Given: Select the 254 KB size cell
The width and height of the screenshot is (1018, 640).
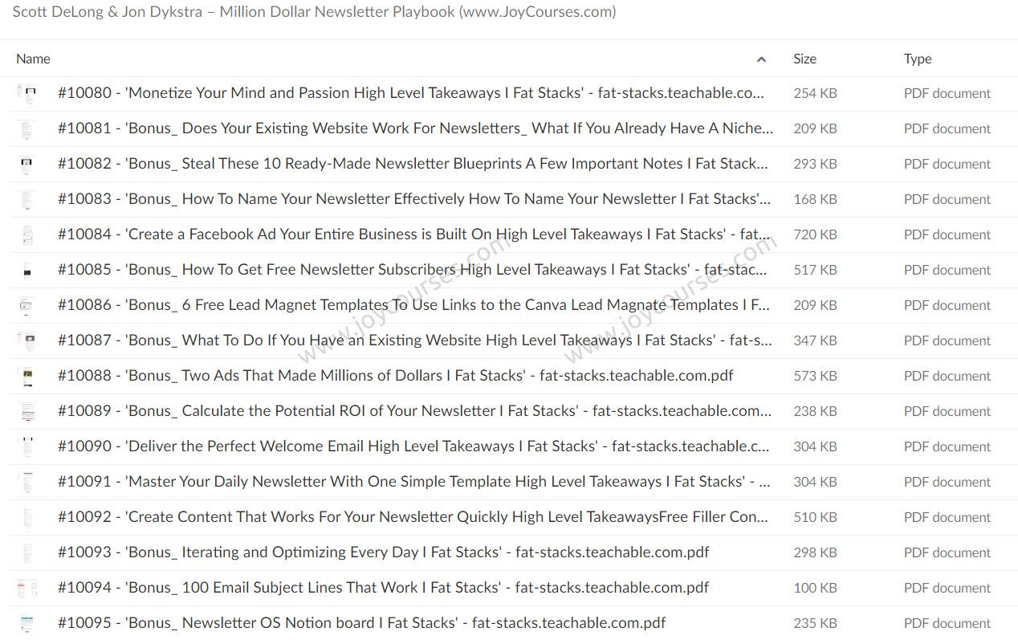Looking at the screenshot, I should tap(815, 93).
